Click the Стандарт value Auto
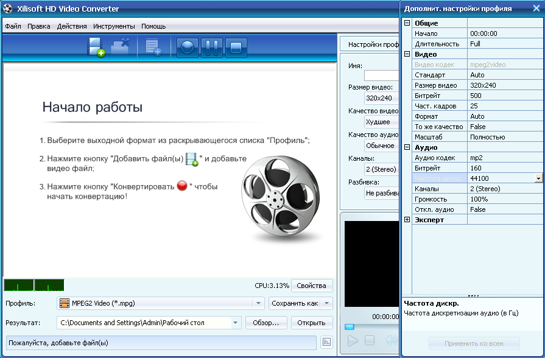This screenshot has width=545, height=358. coord(505,75)
